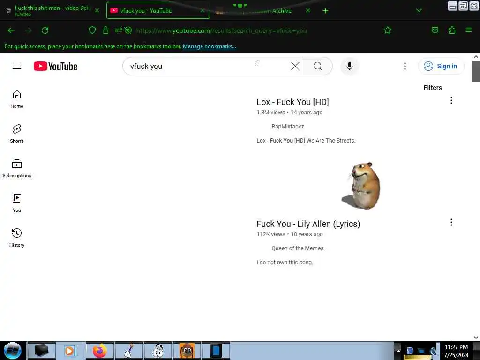480x360 pixels.
Task: Start voice search with the microphone
Action: coord(349,66)
